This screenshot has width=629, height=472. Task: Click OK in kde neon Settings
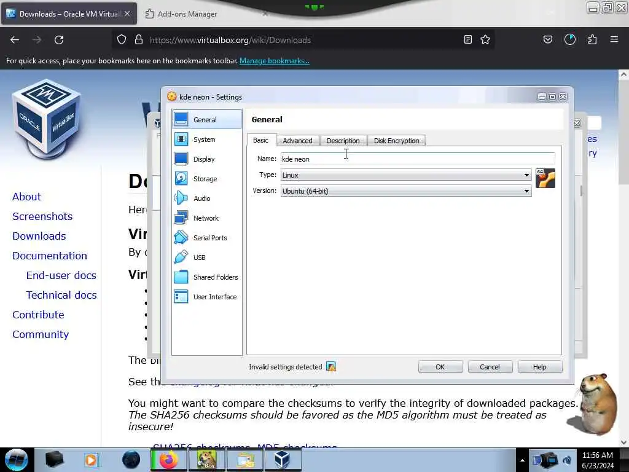440,367
